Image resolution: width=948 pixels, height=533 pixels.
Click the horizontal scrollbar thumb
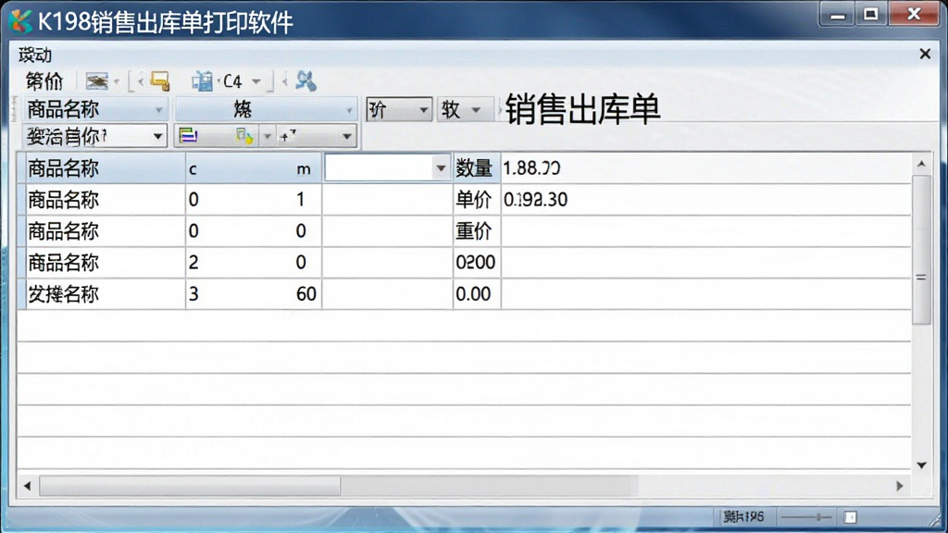click(190, 486)
